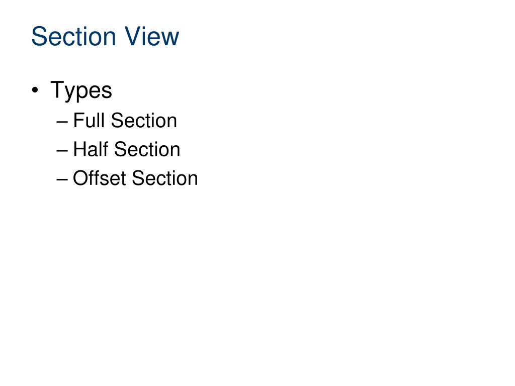This screenshot has height=386, width=515.
Task: Click the dash before "Offset Section"
Action: click(x=62, y=179)
